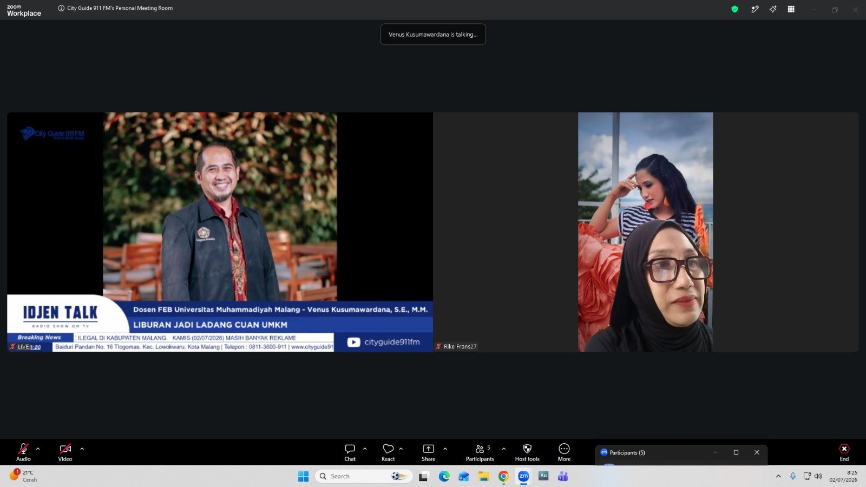Open network status tray icon
This screenshot has width=866, height=487.
(x=807, y=476)
